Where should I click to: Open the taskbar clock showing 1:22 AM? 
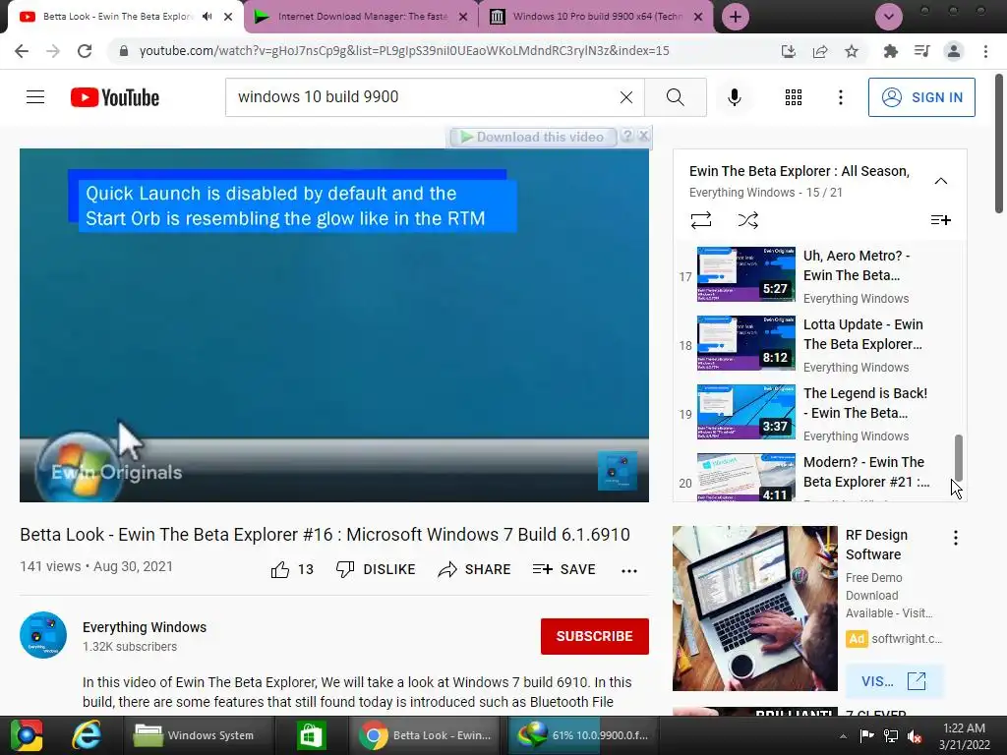[964, 735]
